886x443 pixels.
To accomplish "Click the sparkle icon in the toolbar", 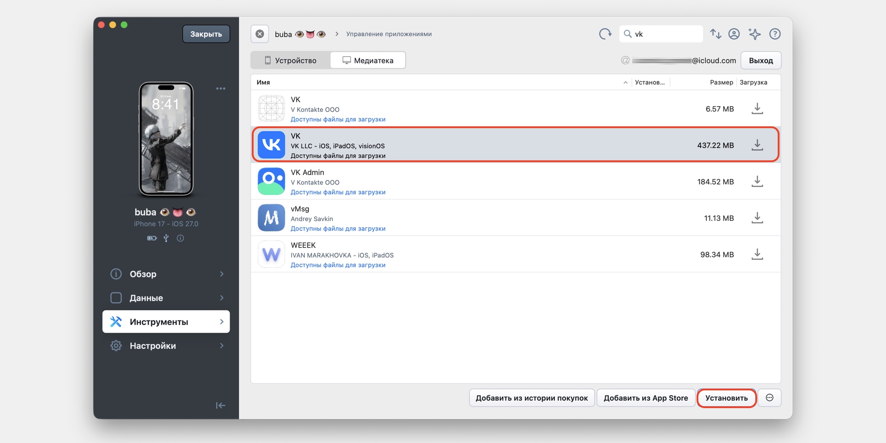I will click(755, 34).
